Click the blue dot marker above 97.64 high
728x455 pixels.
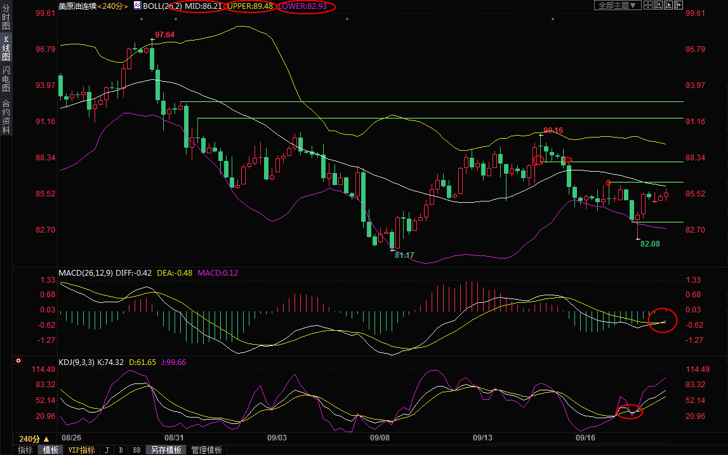[x=141, y=19]
